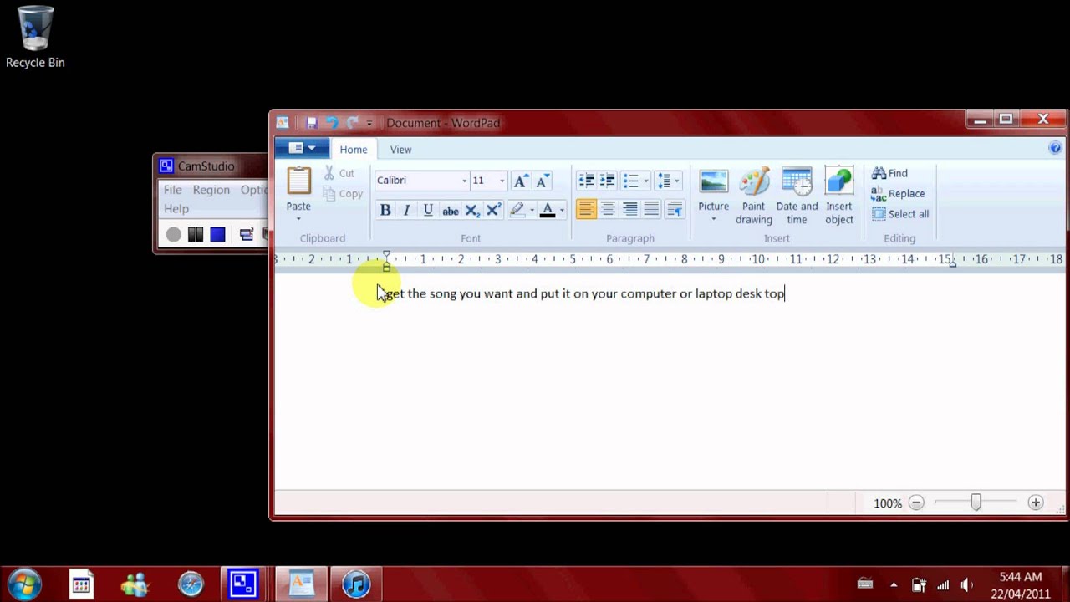This screenshot has width=1070, height=602.
Task: Select Align text right
Action: [630, 209]
